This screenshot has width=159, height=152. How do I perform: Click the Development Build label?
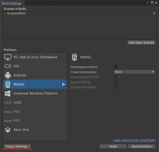[84, 67]
